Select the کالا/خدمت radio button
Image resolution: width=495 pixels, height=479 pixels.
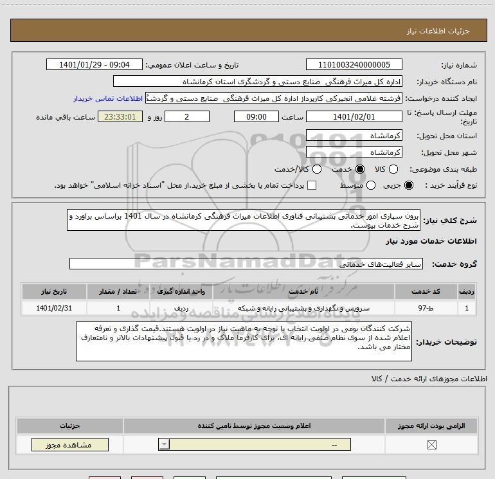317,169
